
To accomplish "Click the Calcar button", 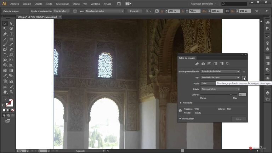I will pos(239,119).
